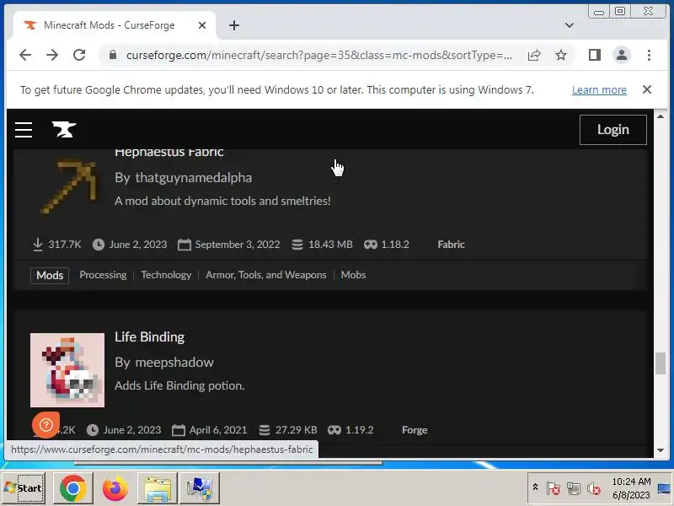This screenshot has height=506, width=674.
Task: Filter by the Technology category
Action: click(166, 275)
